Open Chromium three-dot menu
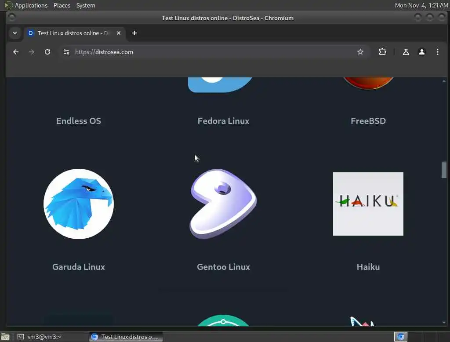Screen dimensions: 450x342 coord(437,52)
